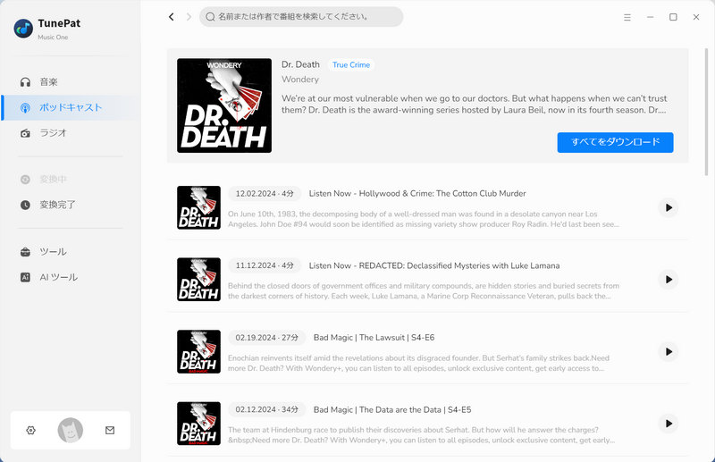
Task: Open thumbnail of Cotton Club Murder episode
Action: pyautogui.click(x=198, y=207)
